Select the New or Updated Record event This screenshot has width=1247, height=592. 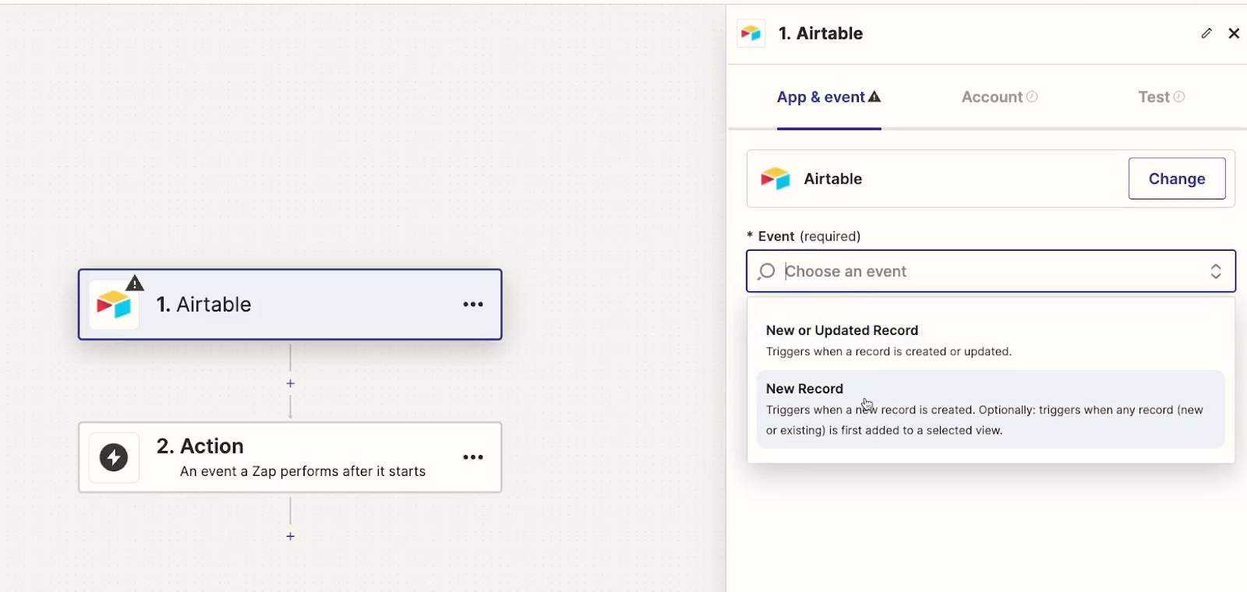click(x=991, y=340)
